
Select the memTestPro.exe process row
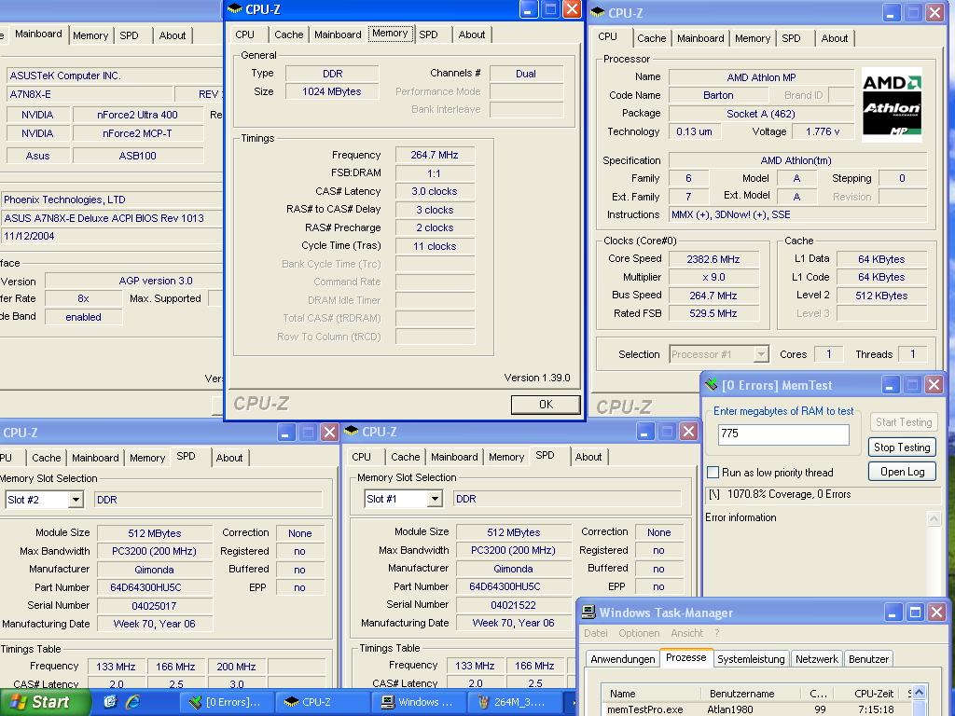coord(755,709)
